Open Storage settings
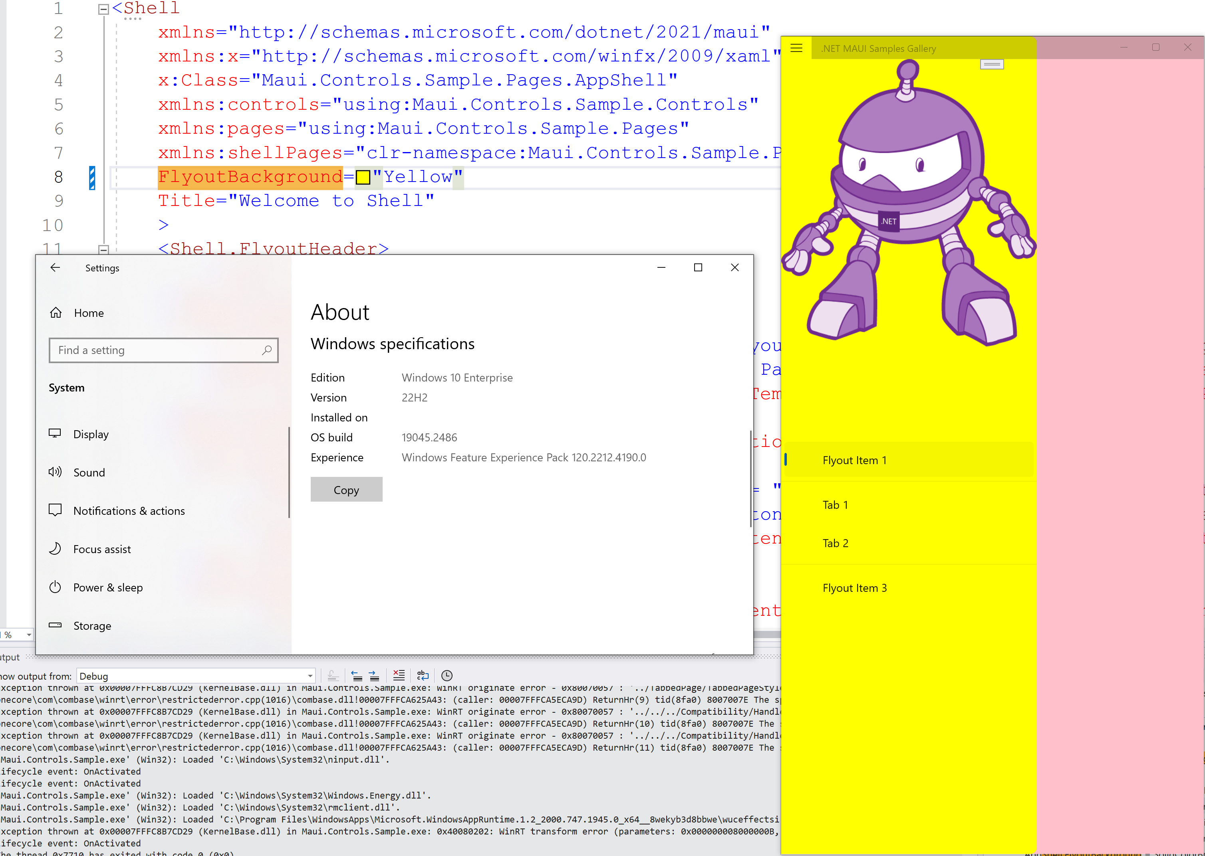Viewport: 1205px width, 856px height. pos(92,626)
